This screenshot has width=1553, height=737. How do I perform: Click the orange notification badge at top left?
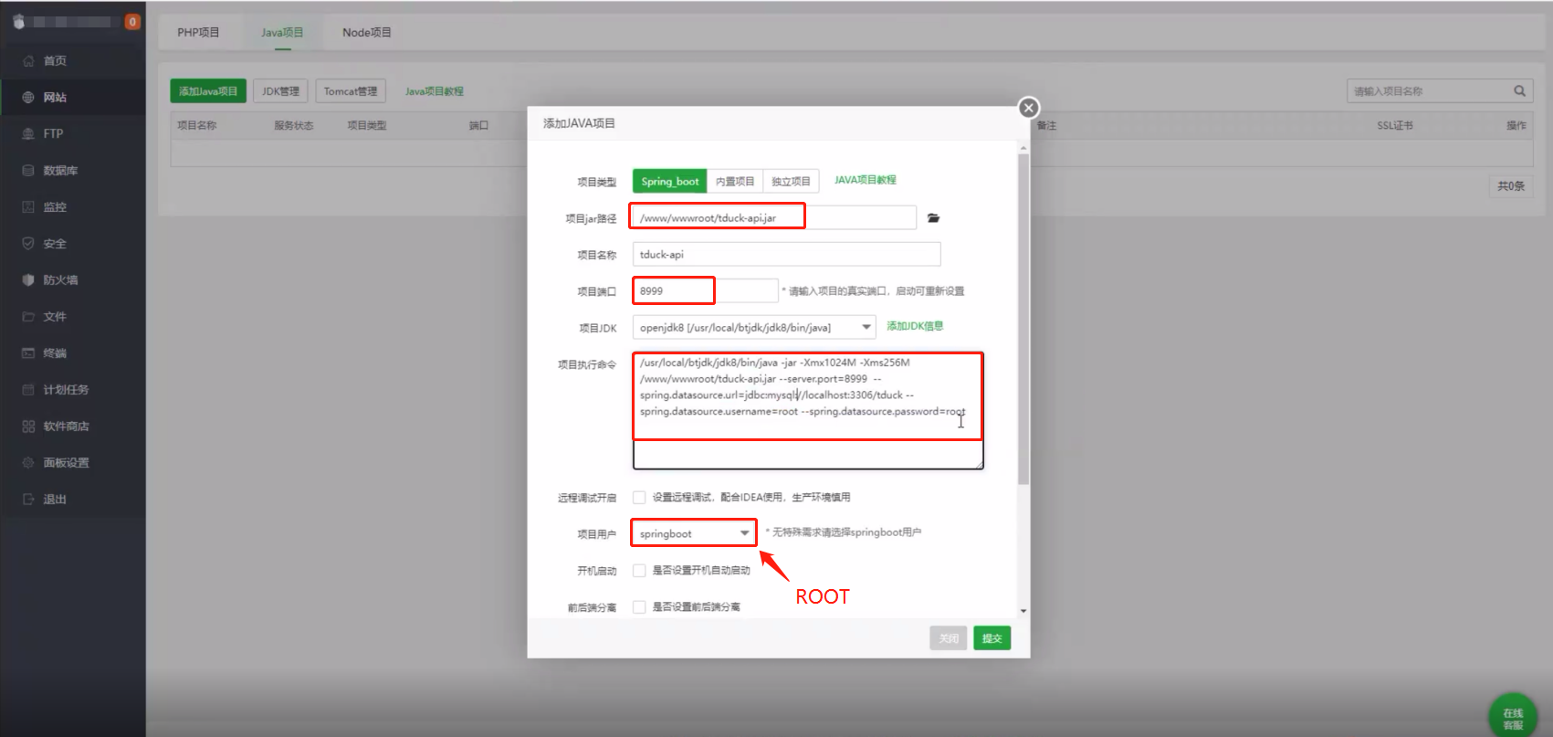point(132,22)
